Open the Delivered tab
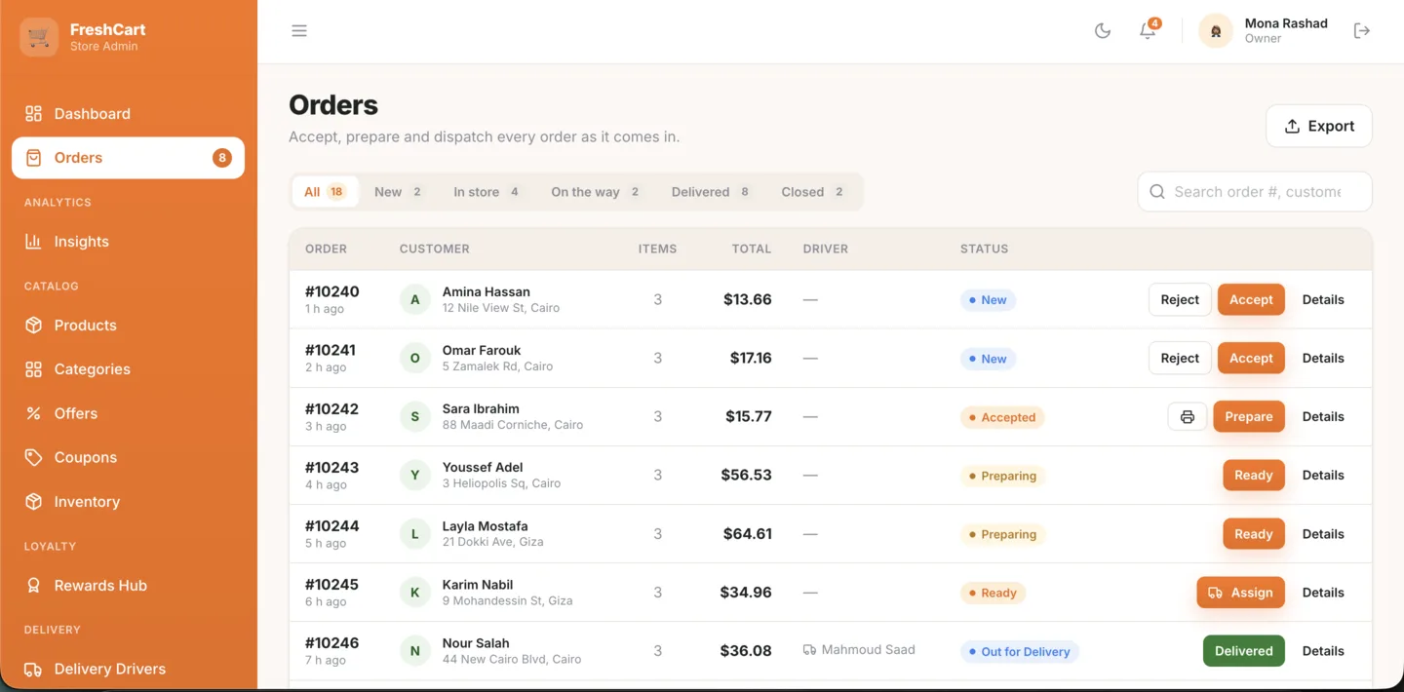1404x692 pixels. click(x=711, y=192)
